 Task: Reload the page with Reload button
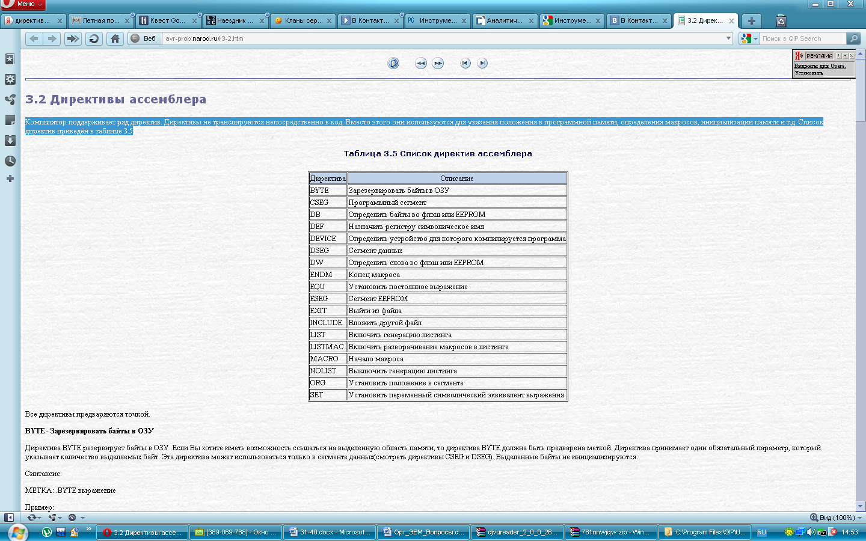[94, 38]
